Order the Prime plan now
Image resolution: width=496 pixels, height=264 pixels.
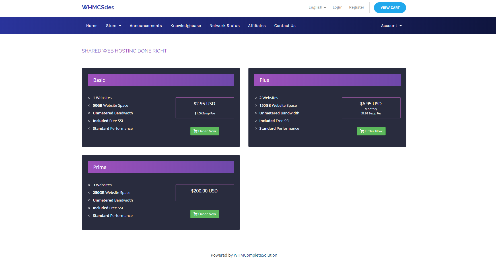coord(205,214)
